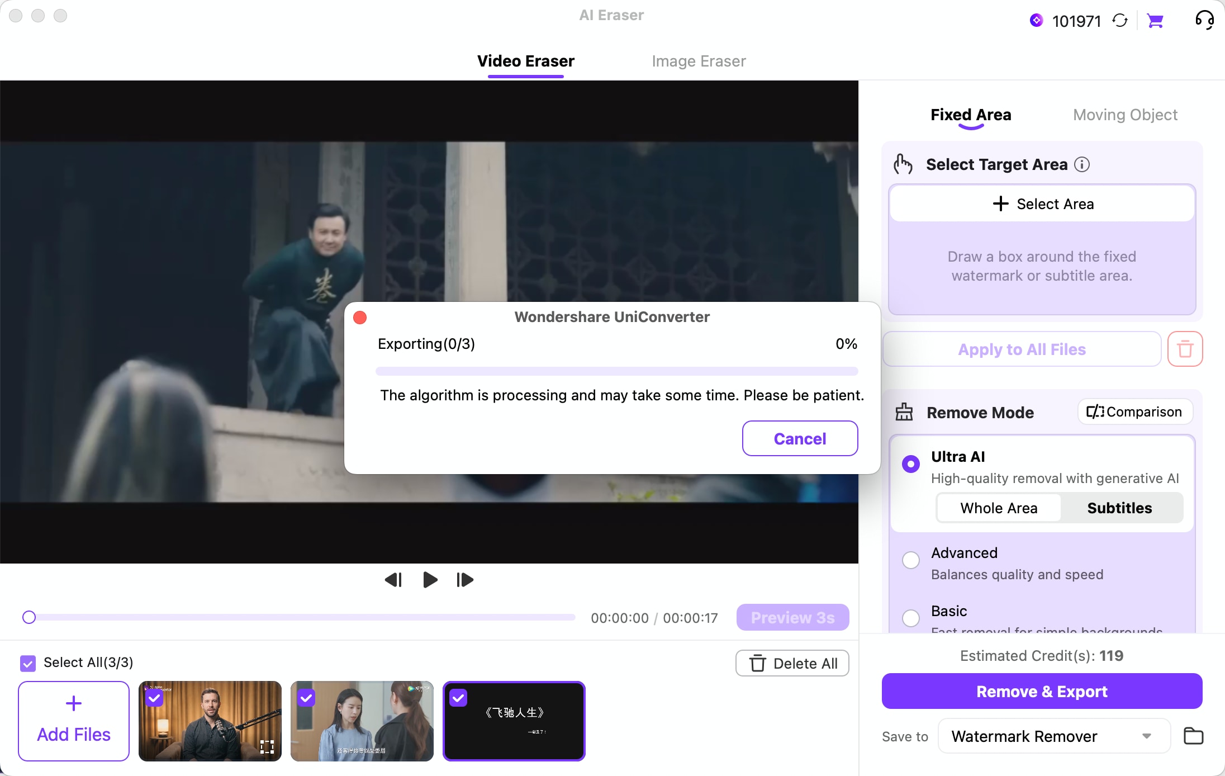
Task: Choose Whole Area removal option
Action: [x=999, y=508]
